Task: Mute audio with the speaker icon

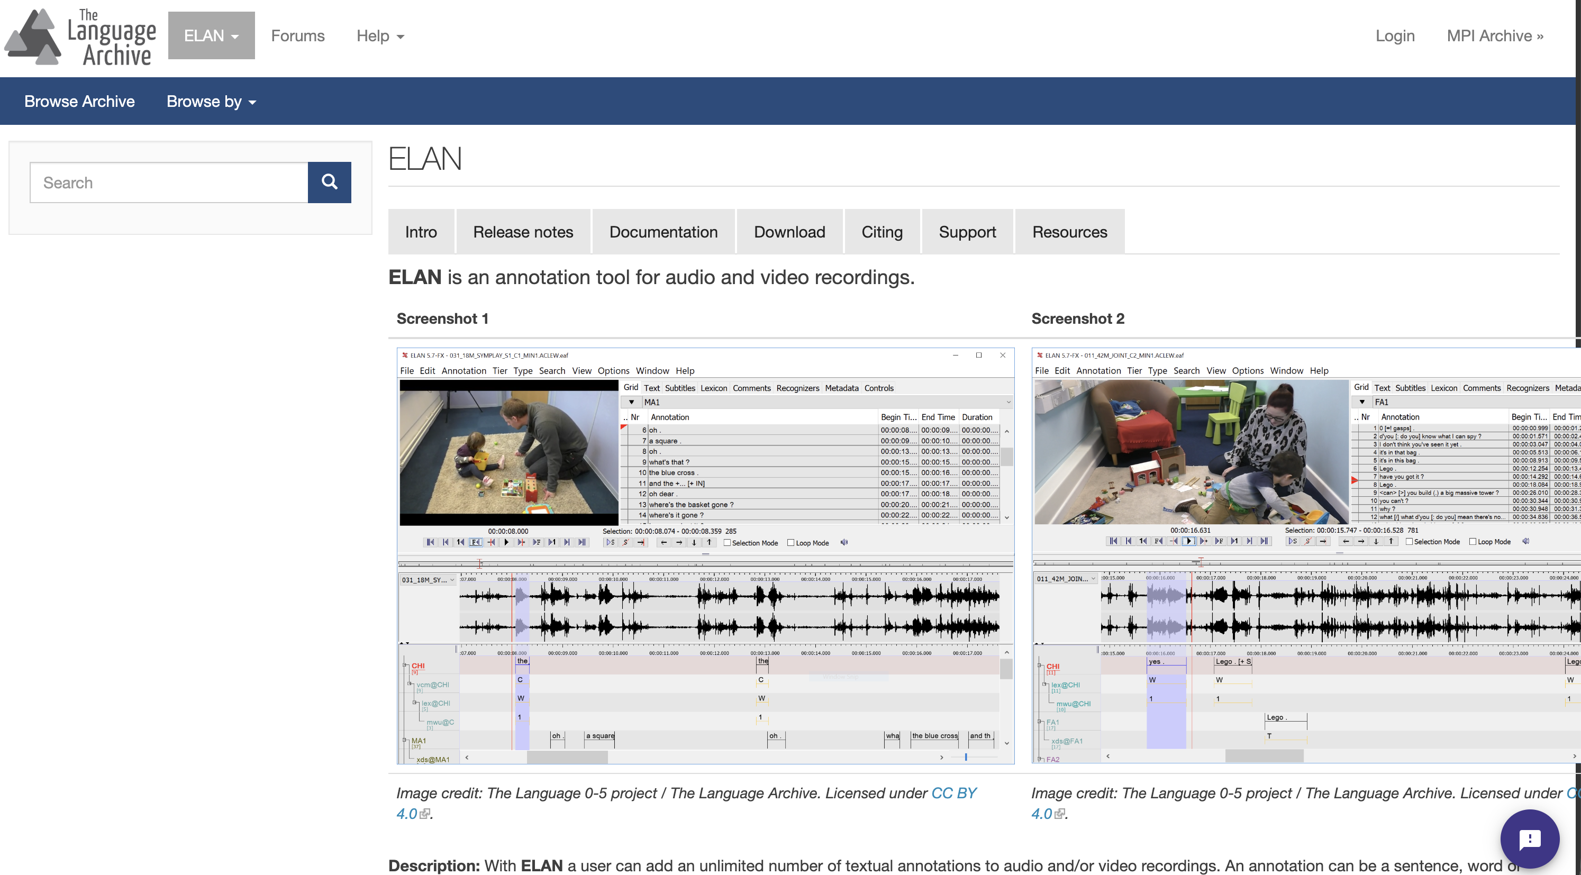Action: (844, 542)
